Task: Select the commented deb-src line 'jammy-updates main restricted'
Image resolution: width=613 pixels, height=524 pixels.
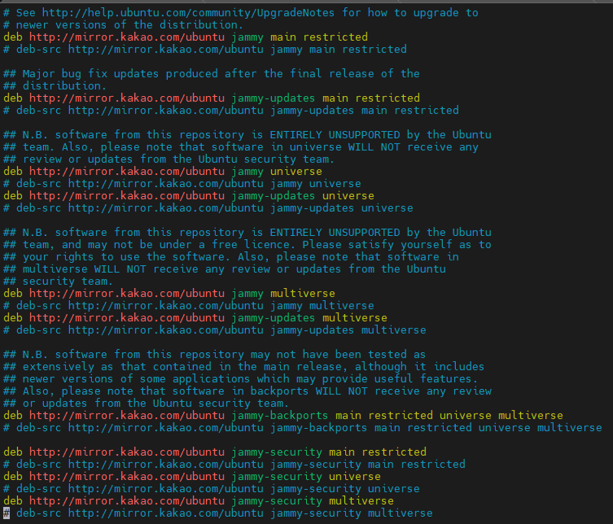Action: [231, 110]
